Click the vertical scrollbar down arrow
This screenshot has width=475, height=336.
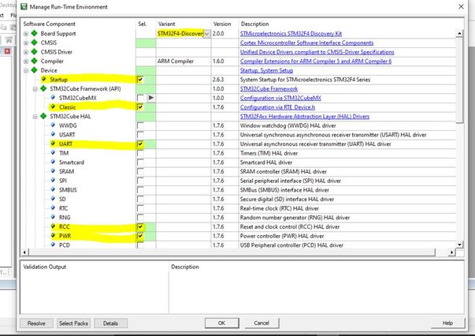coord(459,245)
